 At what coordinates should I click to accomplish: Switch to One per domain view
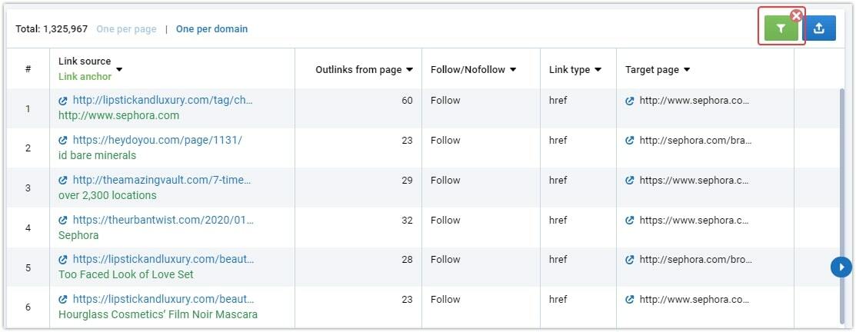tap(212, 29)
